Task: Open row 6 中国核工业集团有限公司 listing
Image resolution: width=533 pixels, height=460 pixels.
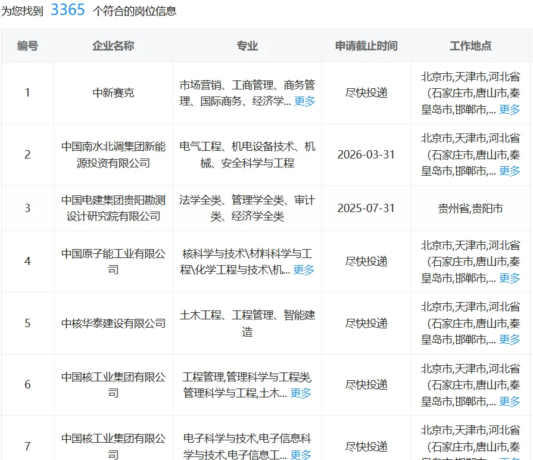Action: pyautogui.click(x=113, y=384)
